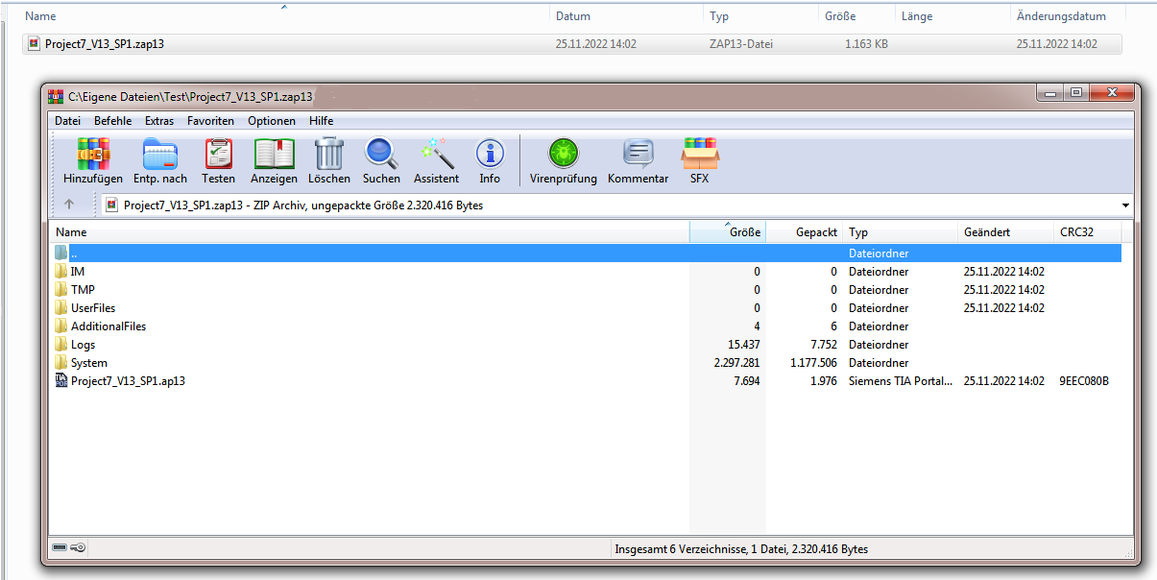Click the WinRAR window title path
The height and width of the screenshot is (580, 1157).
tap(190, 96)
